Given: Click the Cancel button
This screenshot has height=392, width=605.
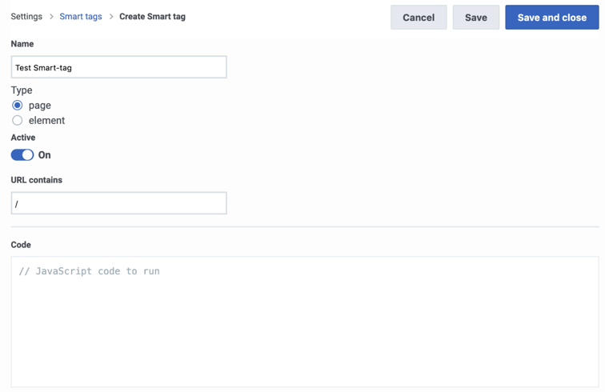Looking at the screenshot, I should (419, 18).
